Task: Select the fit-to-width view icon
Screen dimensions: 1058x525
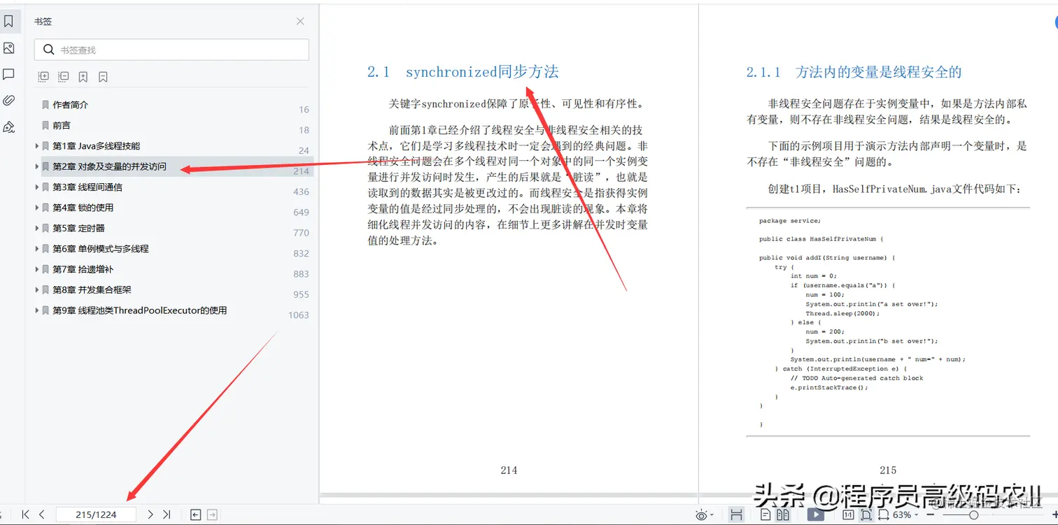Action: coord(884,515)
